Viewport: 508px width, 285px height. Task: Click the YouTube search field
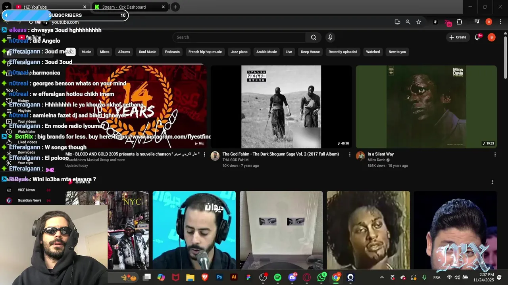tap(239, 37)
